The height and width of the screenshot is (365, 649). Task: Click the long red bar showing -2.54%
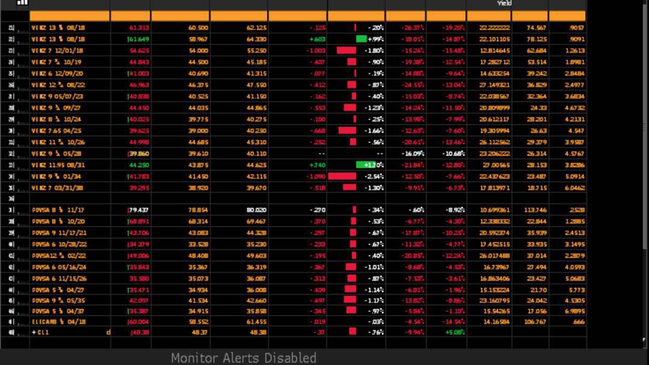pos(343,176)
